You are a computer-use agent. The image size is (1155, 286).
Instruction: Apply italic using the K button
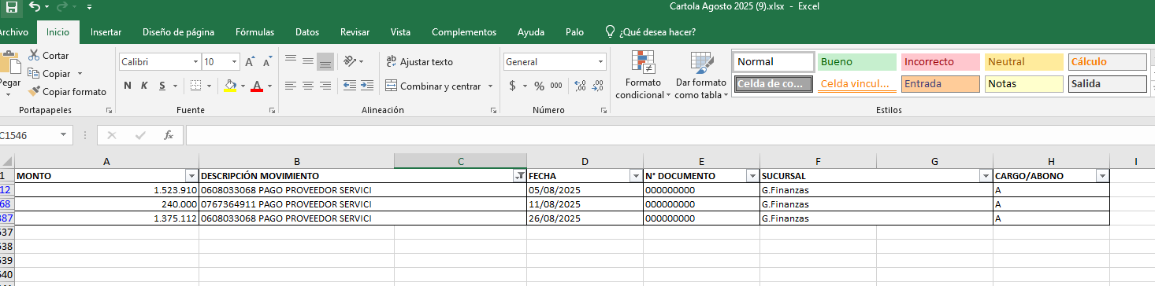pos(145,86)
